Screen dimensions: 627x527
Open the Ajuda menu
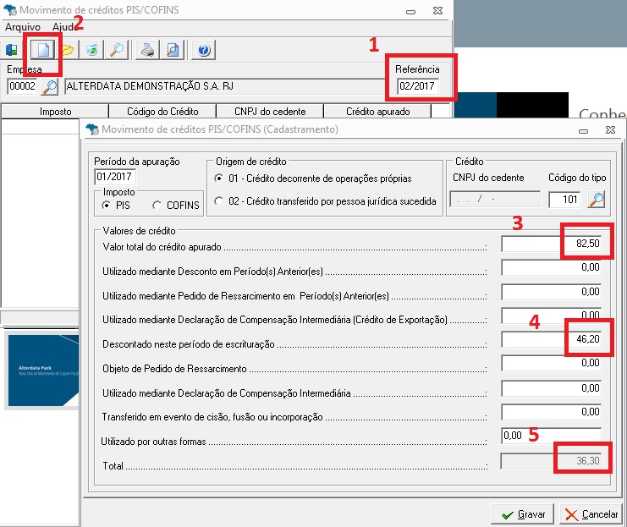coord(64,27)
